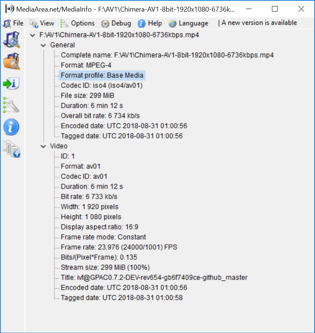The height and width of the screenshot is (333, 315).
Task: Click the Options menu icon
Action: point(64,23)
